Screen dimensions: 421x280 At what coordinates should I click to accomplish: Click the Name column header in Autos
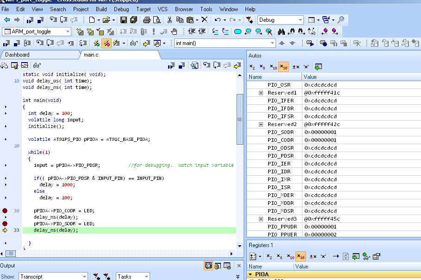[x=274, y=77]
